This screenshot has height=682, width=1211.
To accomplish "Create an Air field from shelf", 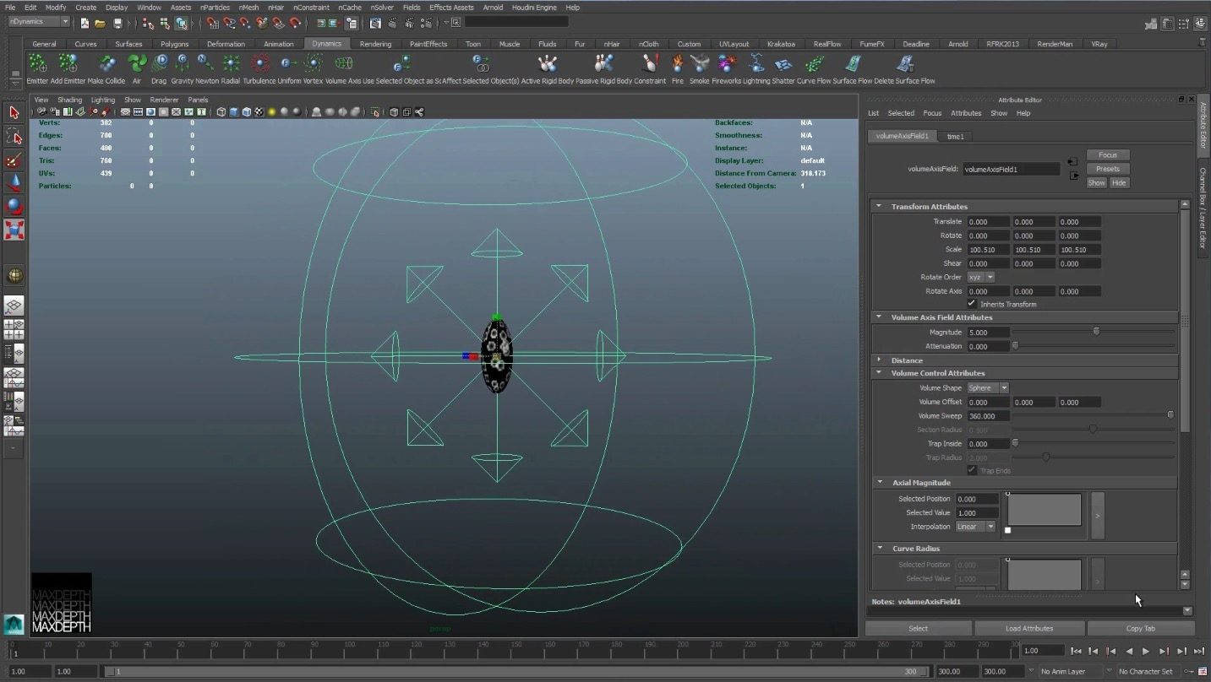I will point(137,63).
